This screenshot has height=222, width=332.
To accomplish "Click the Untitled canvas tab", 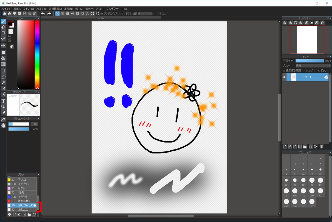I will (x=101, y=18).
